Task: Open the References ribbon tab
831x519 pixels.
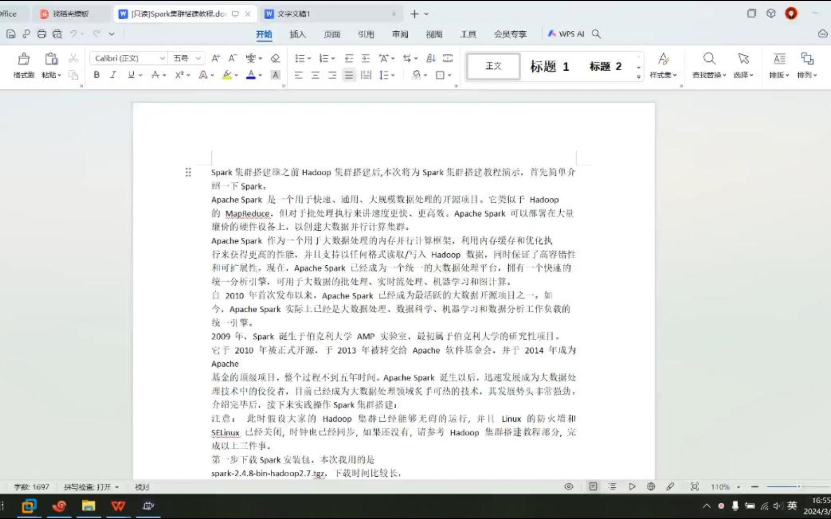Action: coord(366,34)
